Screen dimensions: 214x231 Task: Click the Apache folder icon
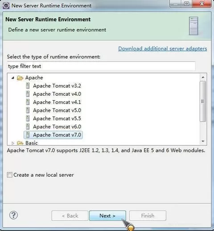[20, 78]
